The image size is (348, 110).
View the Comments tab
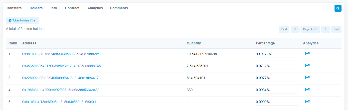pos(119,8)
